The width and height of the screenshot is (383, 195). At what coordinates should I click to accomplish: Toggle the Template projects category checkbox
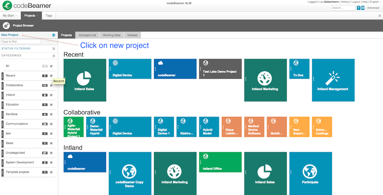51,172
